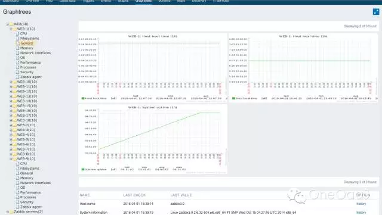Click the page icon of Zabbix agent under WEB-1
Image resolution: width=382 pixels, height=215 pixels.
[17, 77]
